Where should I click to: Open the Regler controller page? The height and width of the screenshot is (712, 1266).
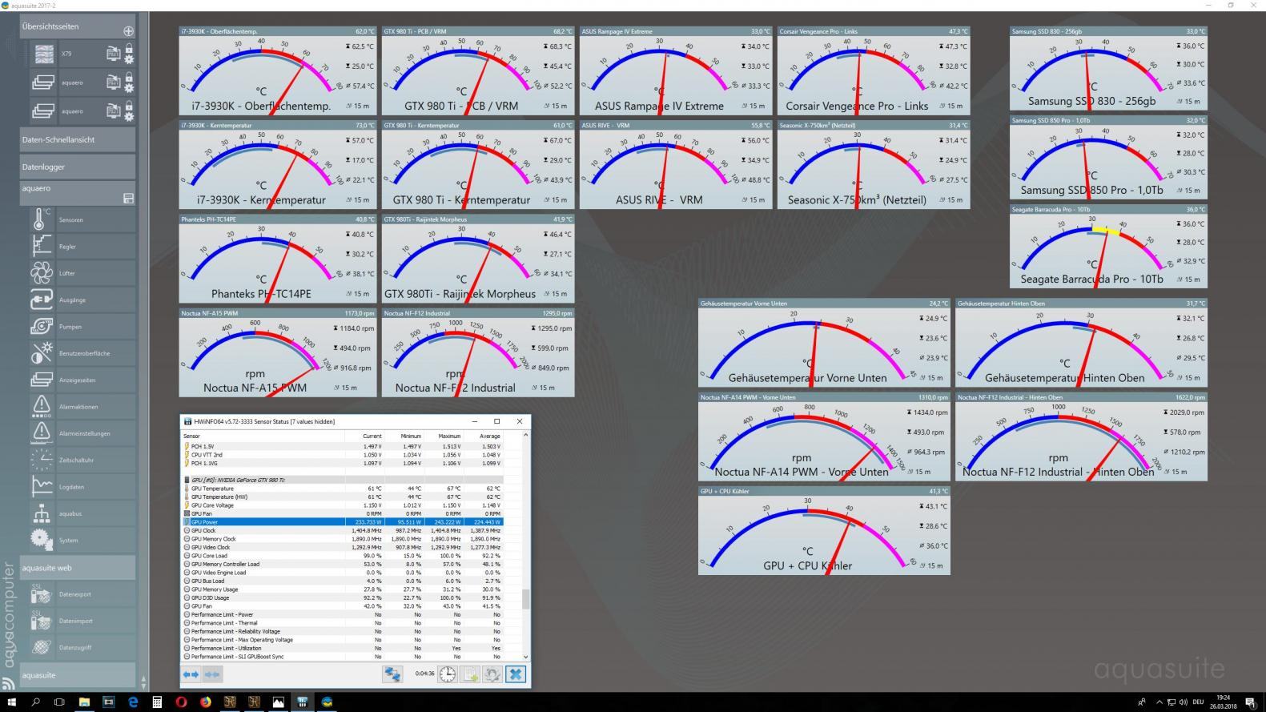(82, 247)
